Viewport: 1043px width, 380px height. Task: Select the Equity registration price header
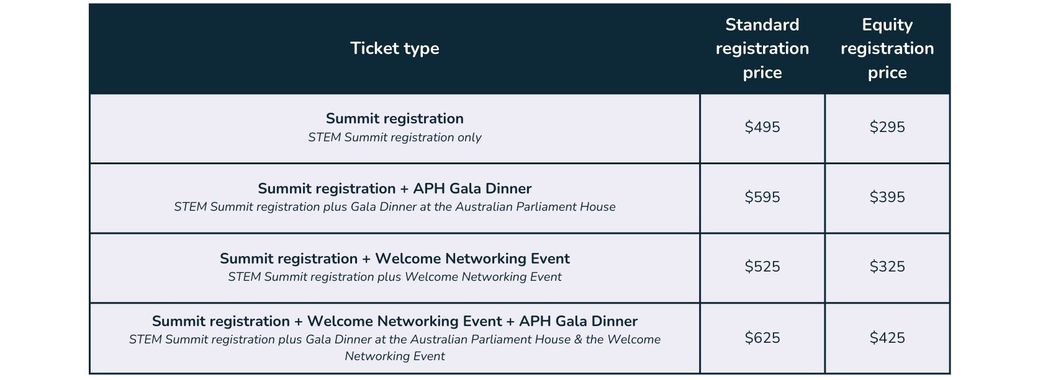click(x=887, y=48)
